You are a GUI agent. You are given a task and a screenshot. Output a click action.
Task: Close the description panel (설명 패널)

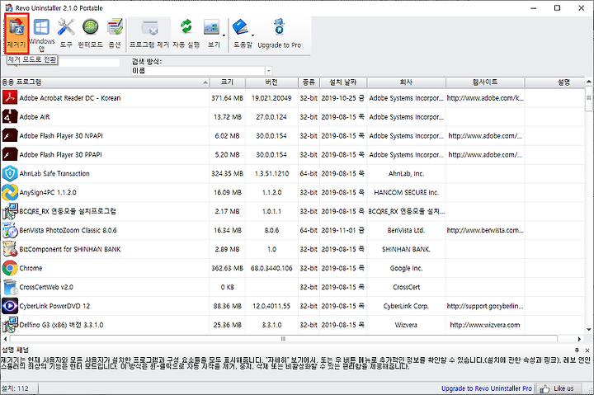click(x=587, y=350)
